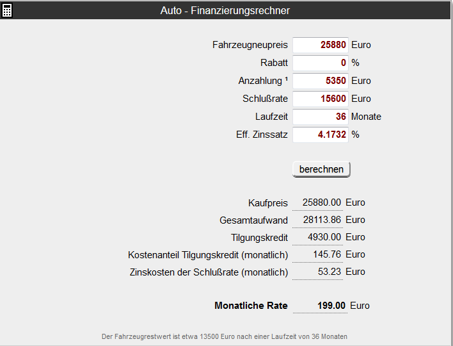
Task: Click the Eff. Zinssatz input field
Action: (x=321, y=135)
